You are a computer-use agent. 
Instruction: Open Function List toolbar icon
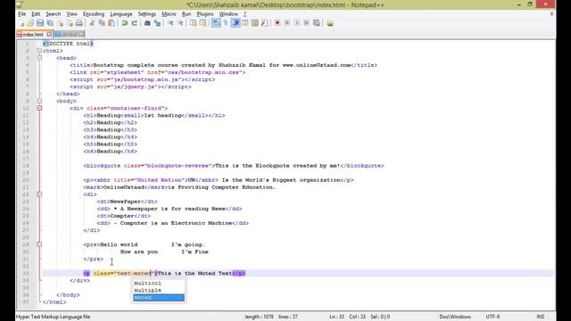pos(264,23)
